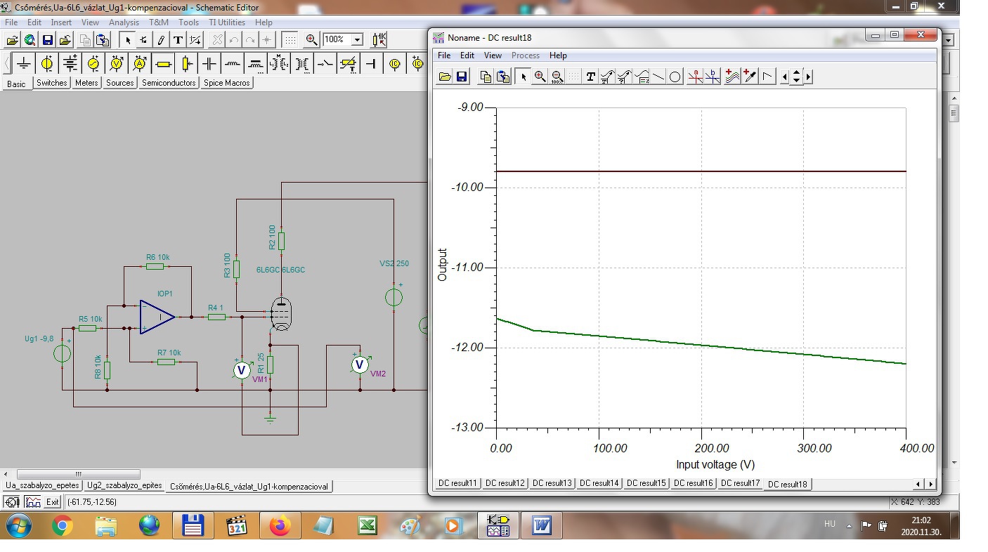Save the schematic with the floppy disk icon
Viewport: 988px width, 552px height.
click(x=48, y=40)
